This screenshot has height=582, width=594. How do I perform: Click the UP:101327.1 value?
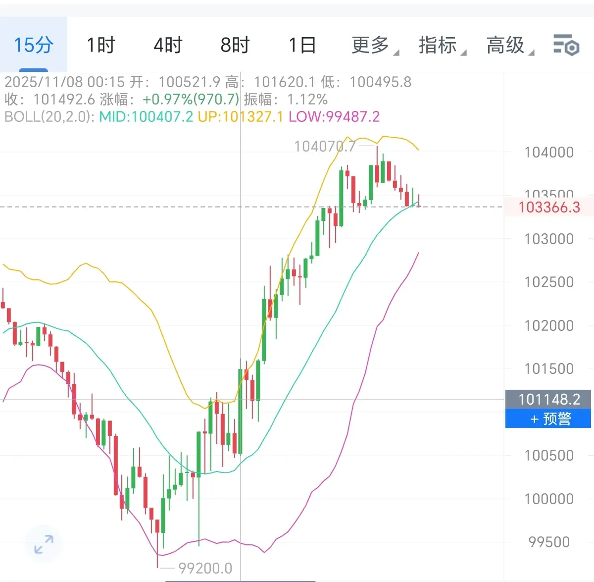click(241, 117)
